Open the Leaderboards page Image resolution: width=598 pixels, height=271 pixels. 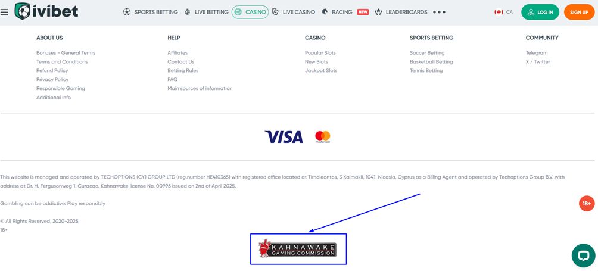(x=401, y=12)
